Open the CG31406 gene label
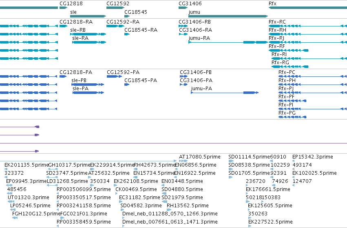Image resolution: width=347 pixels, height=228 pixels. tap(190, 4)
